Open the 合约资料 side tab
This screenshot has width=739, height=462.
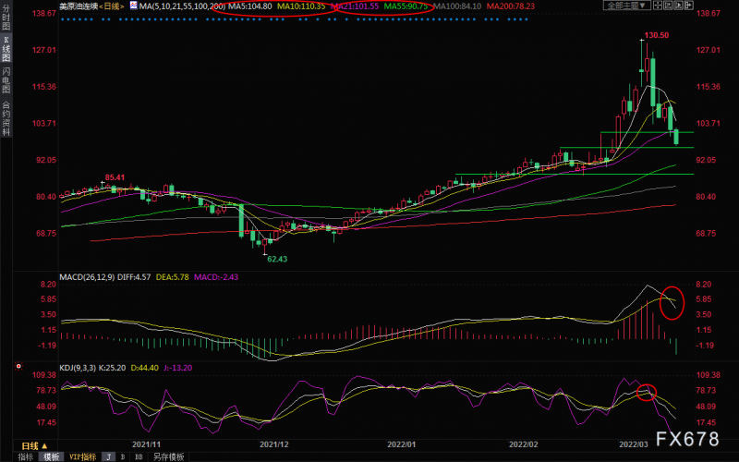[x=6, y=117]
